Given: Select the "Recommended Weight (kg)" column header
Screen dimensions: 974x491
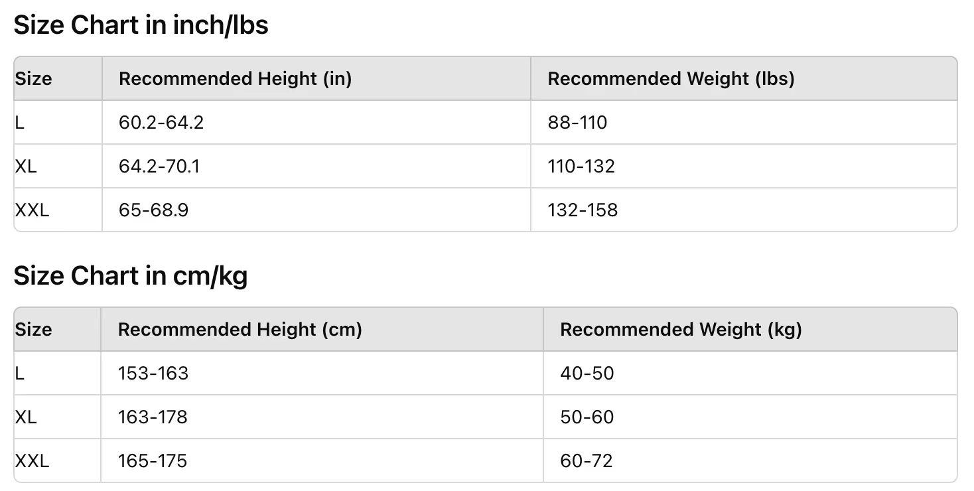Looking at the screenshot, I should [681, 330].
